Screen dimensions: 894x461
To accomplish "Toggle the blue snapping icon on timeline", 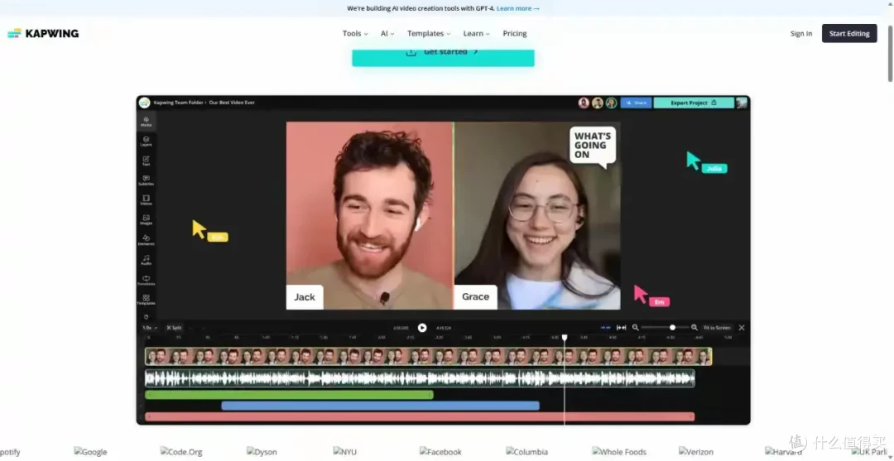I will (x=605, y=328).
